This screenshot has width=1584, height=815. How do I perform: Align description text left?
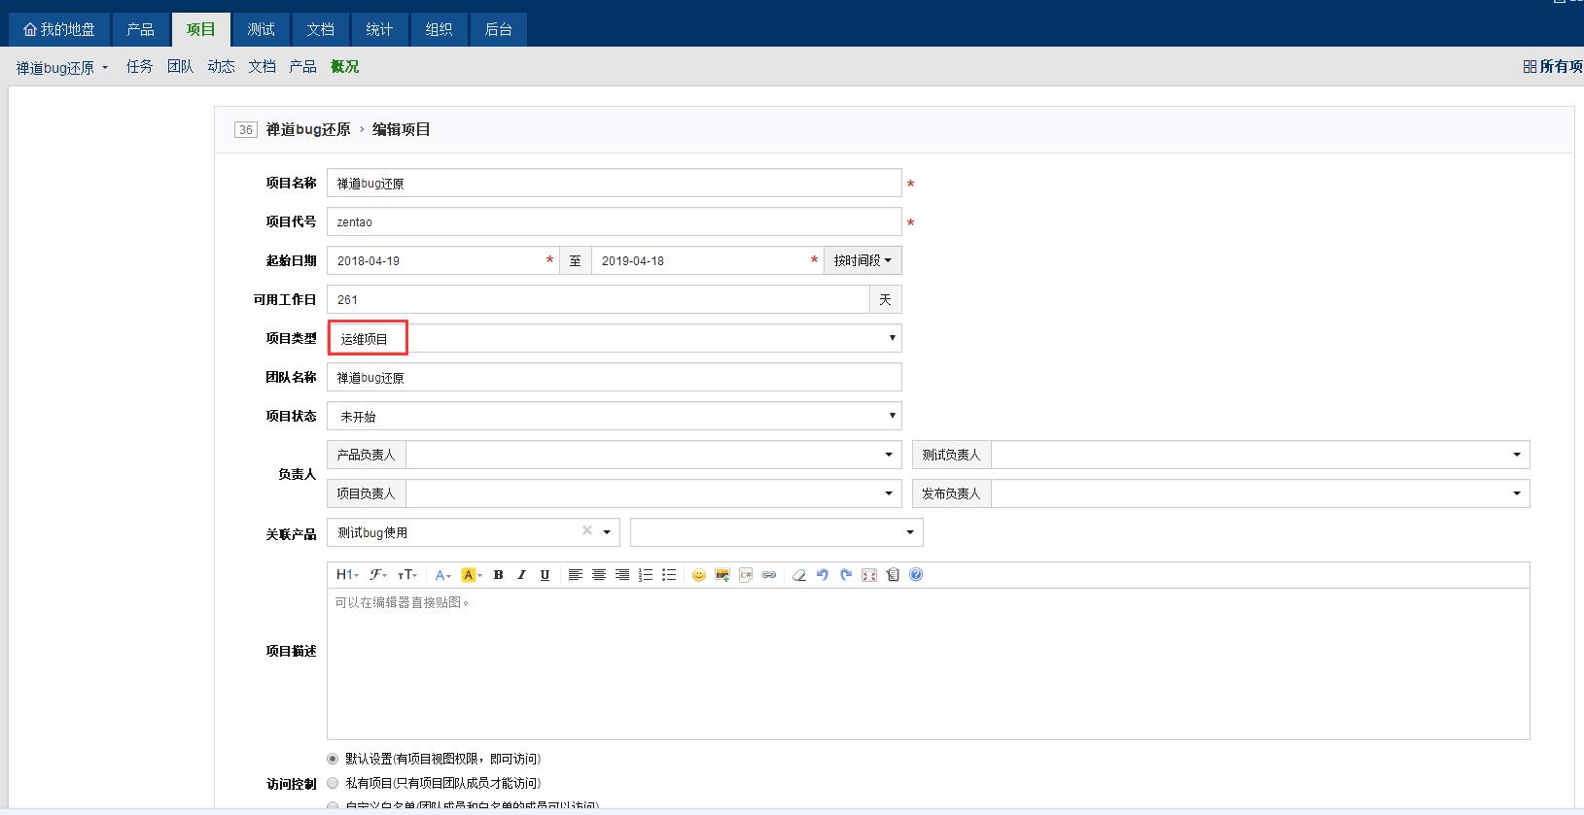pyautogui.click(x=576, y=575)
